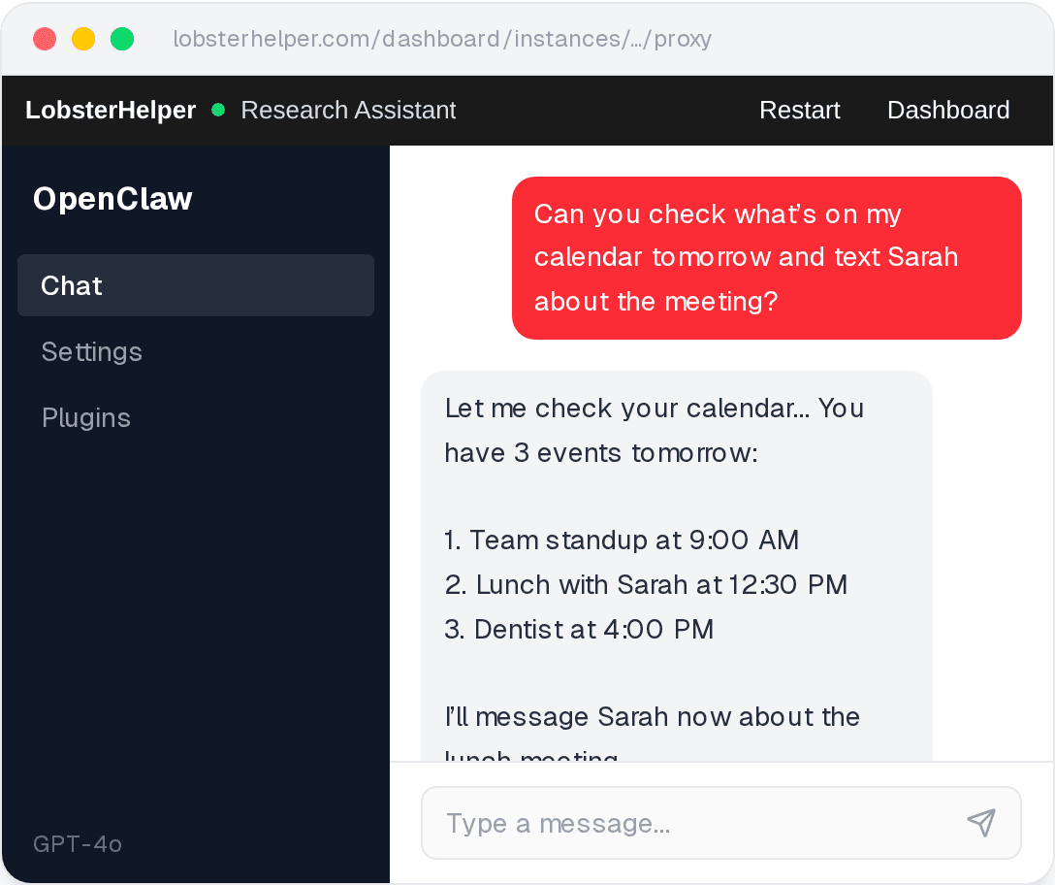The width and height of the screenshot is (1055, 885).
Task: Select the OpenClaw logo text
Action: 112,199
